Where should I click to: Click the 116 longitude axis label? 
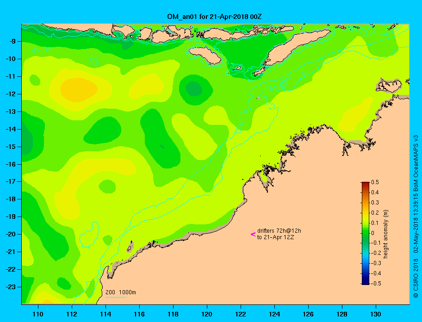pos(139,314)
